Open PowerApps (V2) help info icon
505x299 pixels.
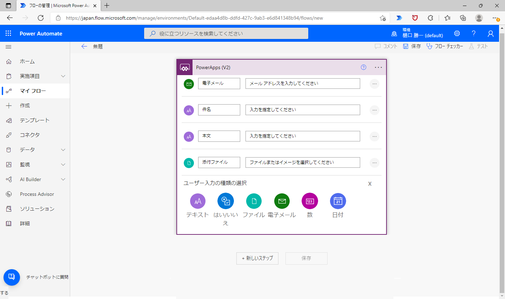(x=363, y=67)
